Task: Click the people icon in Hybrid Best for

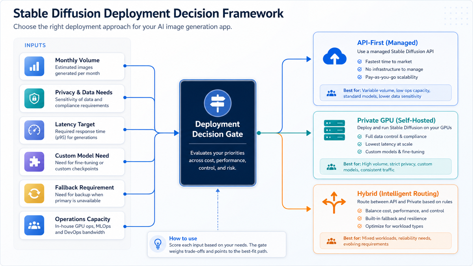Action: pos(331,241)
